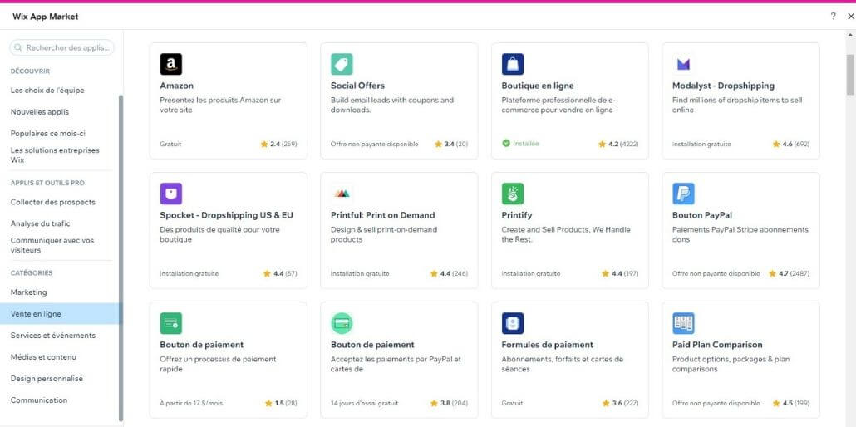Image resolution: width=856 pixels, height=427 pixels.
Task: Open the Boutique en ligne title
Action: (538, 86)
